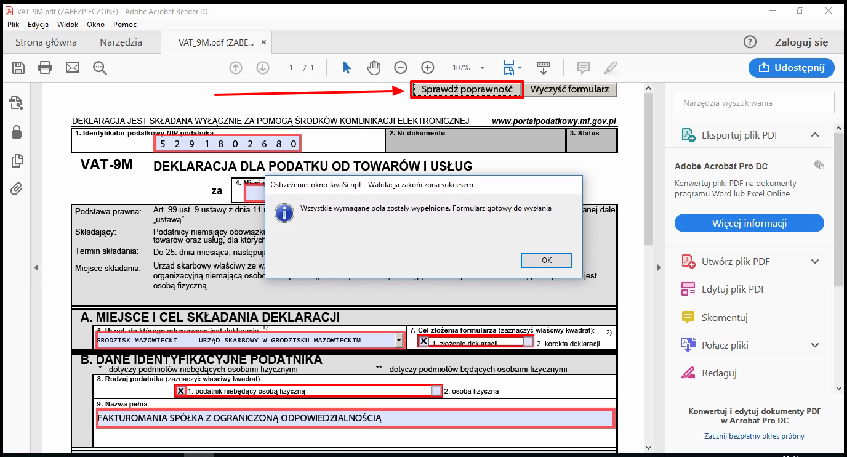The image size is (847, 457).
Task: Click the Eksportuj plik PDF tool icon
Action: (x=688, y=135)
